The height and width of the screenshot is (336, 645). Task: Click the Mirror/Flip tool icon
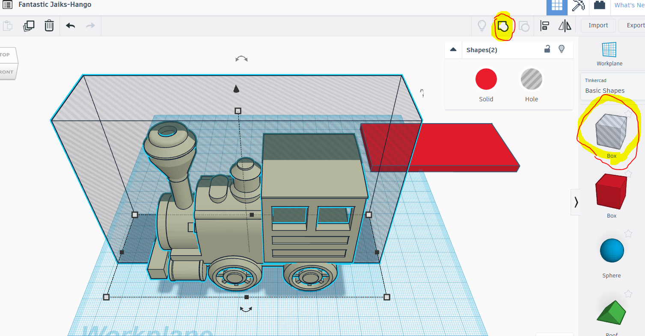[x=564, y=26]
